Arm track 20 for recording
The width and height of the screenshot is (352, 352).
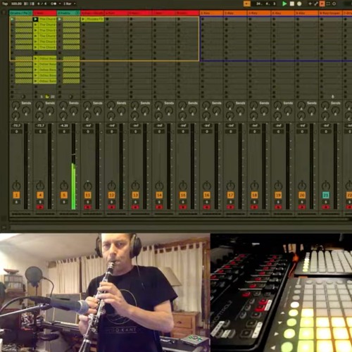coord(302,207)
